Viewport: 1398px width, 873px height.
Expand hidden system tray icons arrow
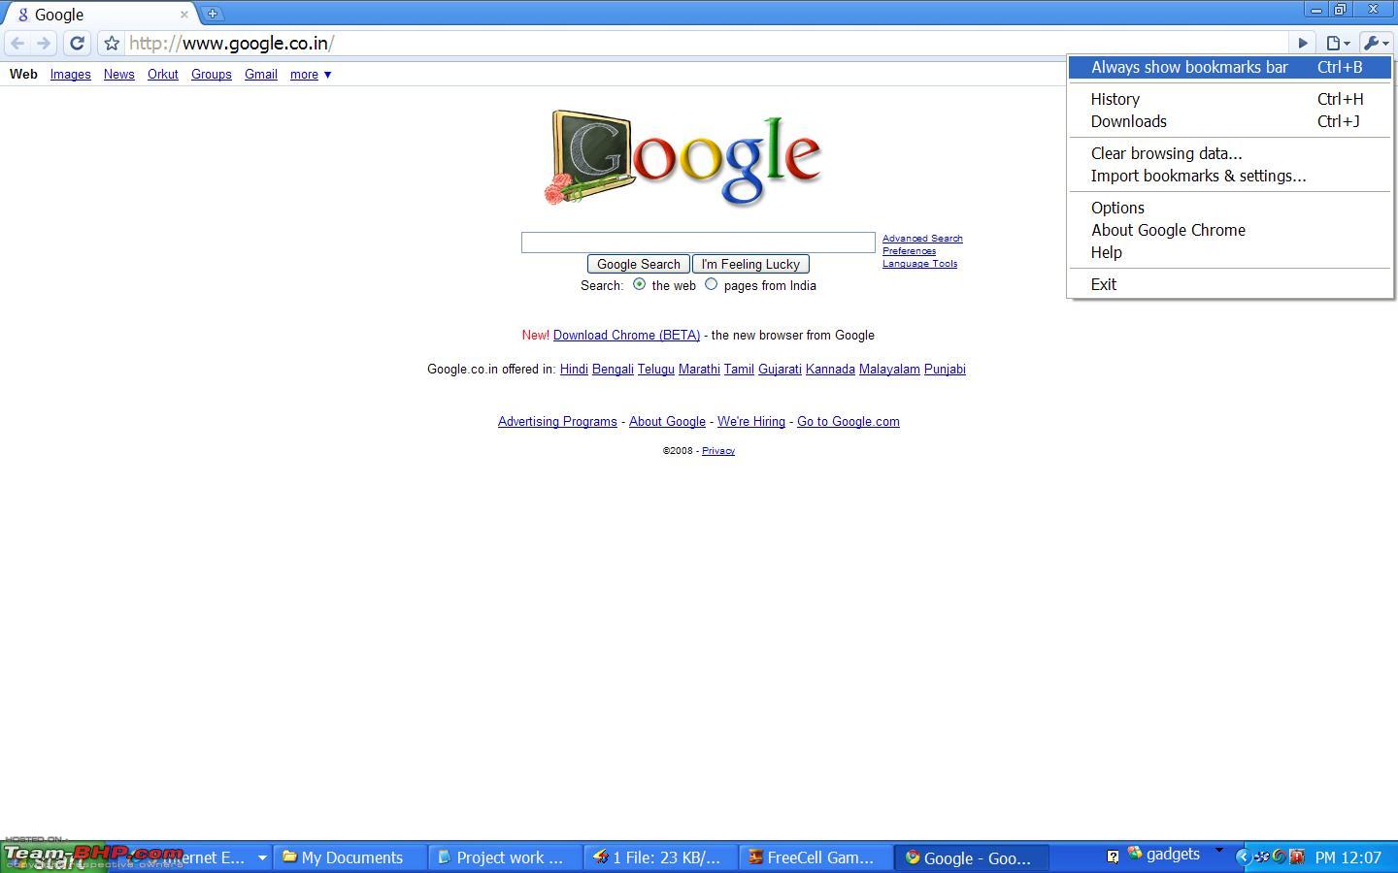(1243, 857)
